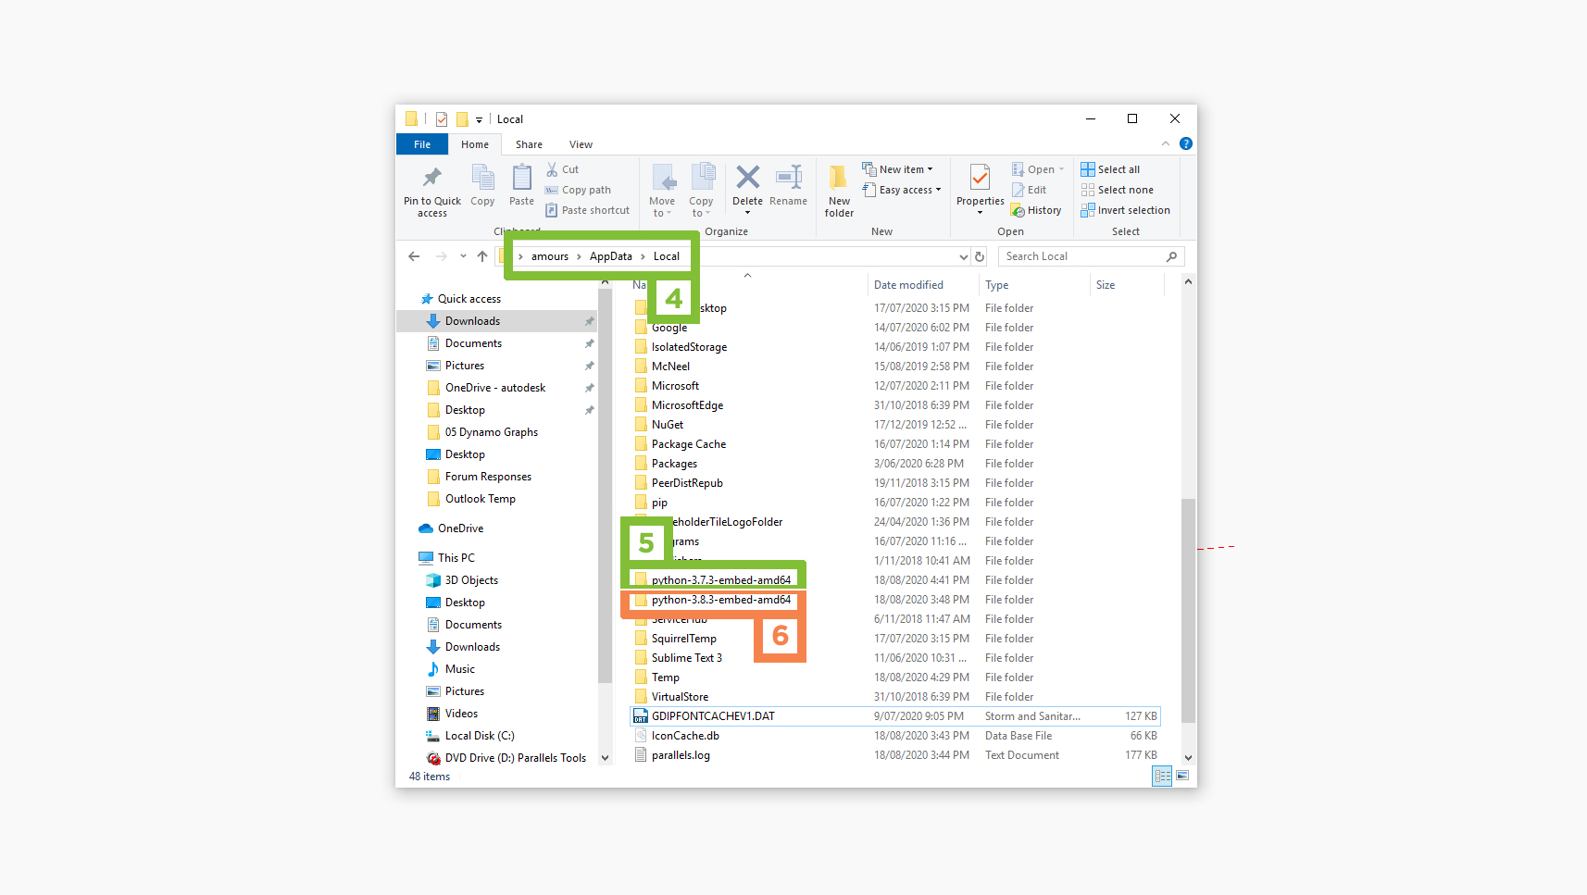This screenshot has width=1587, height=895.
Task: Switch to the View tab
Action: click(581, 144)
